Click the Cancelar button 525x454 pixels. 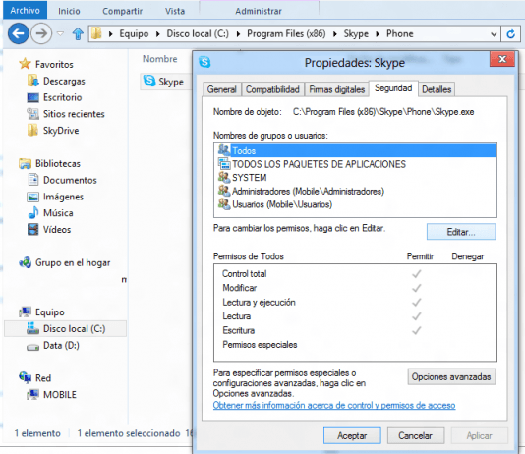click(416, 436)
